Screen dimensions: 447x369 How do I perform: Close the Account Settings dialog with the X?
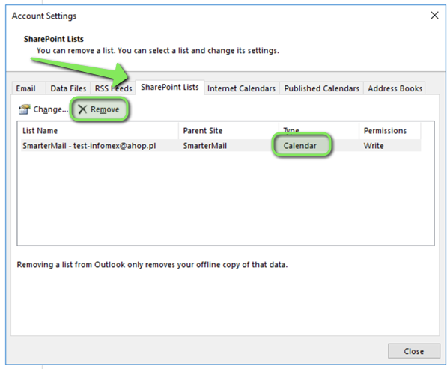coord(434,16)
